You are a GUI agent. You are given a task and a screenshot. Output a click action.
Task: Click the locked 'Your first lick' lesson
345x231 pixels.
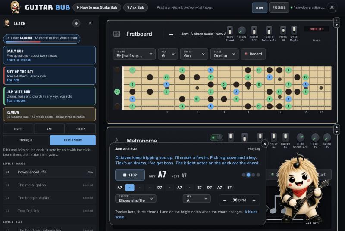click(49, 211)
